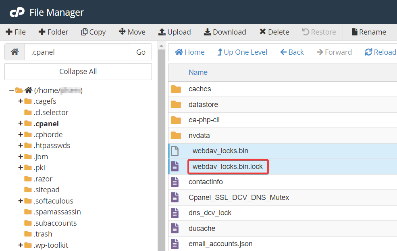Image resolution: width=397 pixels, height=251 pixels.
Task: Click the Cpanel_SSL_DCV_DNS_Mutex file icon
Action: pos(175,198)
